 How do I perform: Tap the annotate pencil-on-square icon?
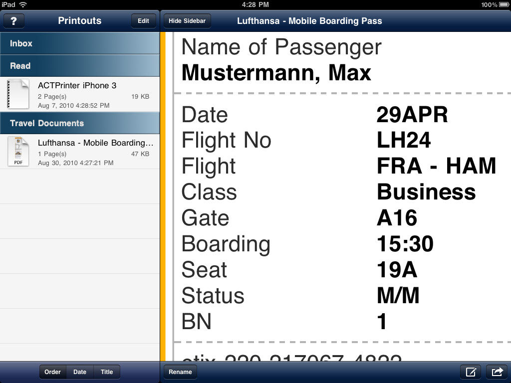(471, 372)
